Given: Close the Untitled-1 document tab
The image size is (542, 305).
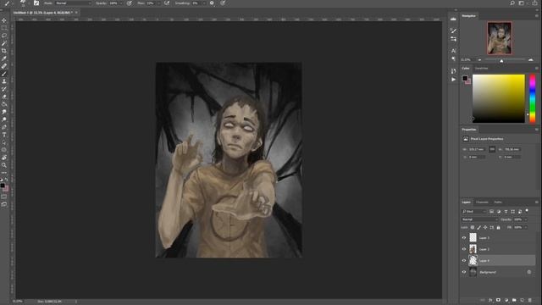Looking at the screenshot, I should (x=76, y=13).
